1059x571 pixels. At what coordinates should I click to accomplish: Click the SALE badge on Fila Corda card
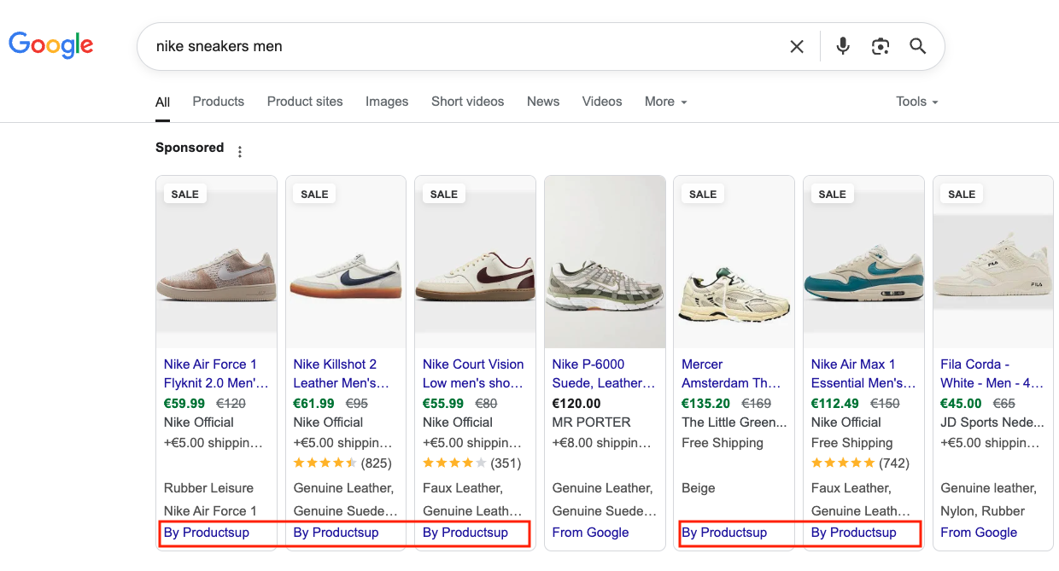[x=962, y=194]
